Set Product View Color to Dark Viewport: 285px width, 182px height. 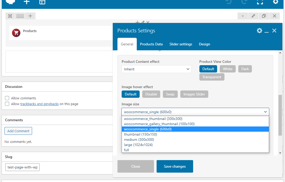point(245,69)
